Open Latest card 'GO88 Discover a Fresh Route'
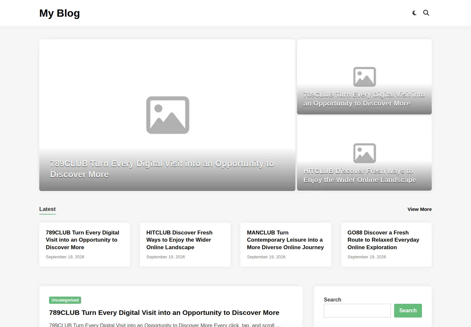This screenshot has width=471, height=327. [383, 240]
